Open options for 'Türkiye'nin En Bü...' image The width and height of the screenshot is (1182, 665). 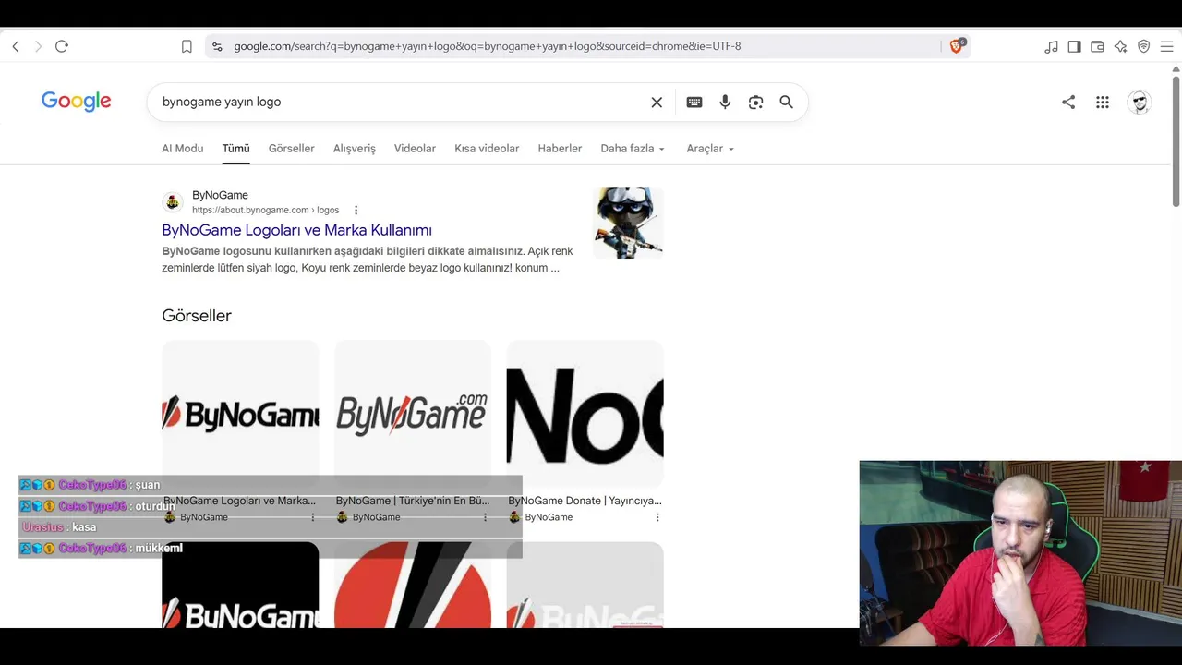[485, 517]
